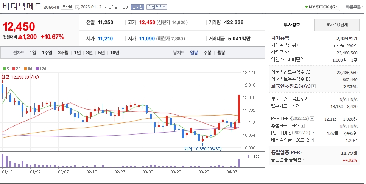The image size is (366, 184).
Task: Click the 전일 value 11,250
Action: pos(105,23)
